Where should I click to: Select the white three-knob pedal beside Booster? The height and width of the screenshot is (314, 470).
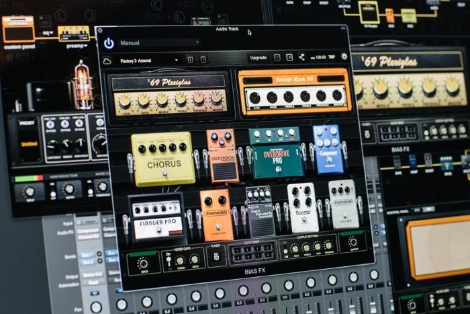point(344,204)
